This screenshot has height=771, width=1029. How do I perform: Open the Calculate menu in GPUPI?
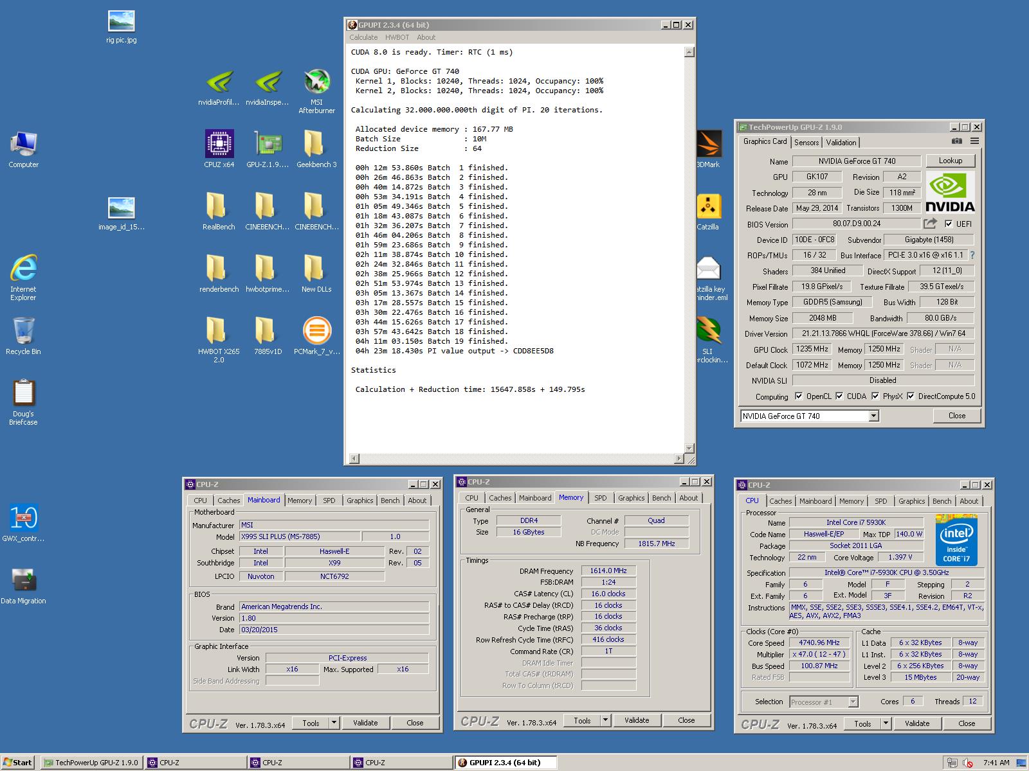click(363, 37)
